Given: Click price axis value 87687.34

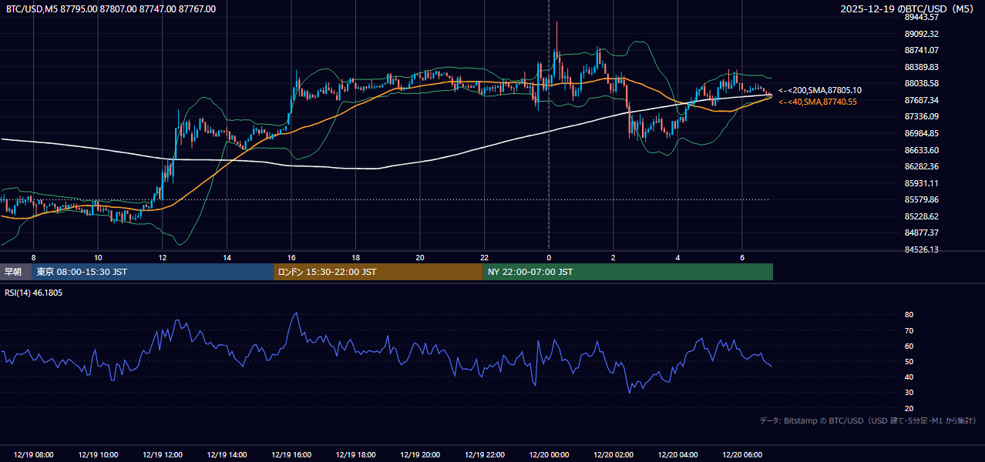Looking at the screenshot, I should pos(922,100).
